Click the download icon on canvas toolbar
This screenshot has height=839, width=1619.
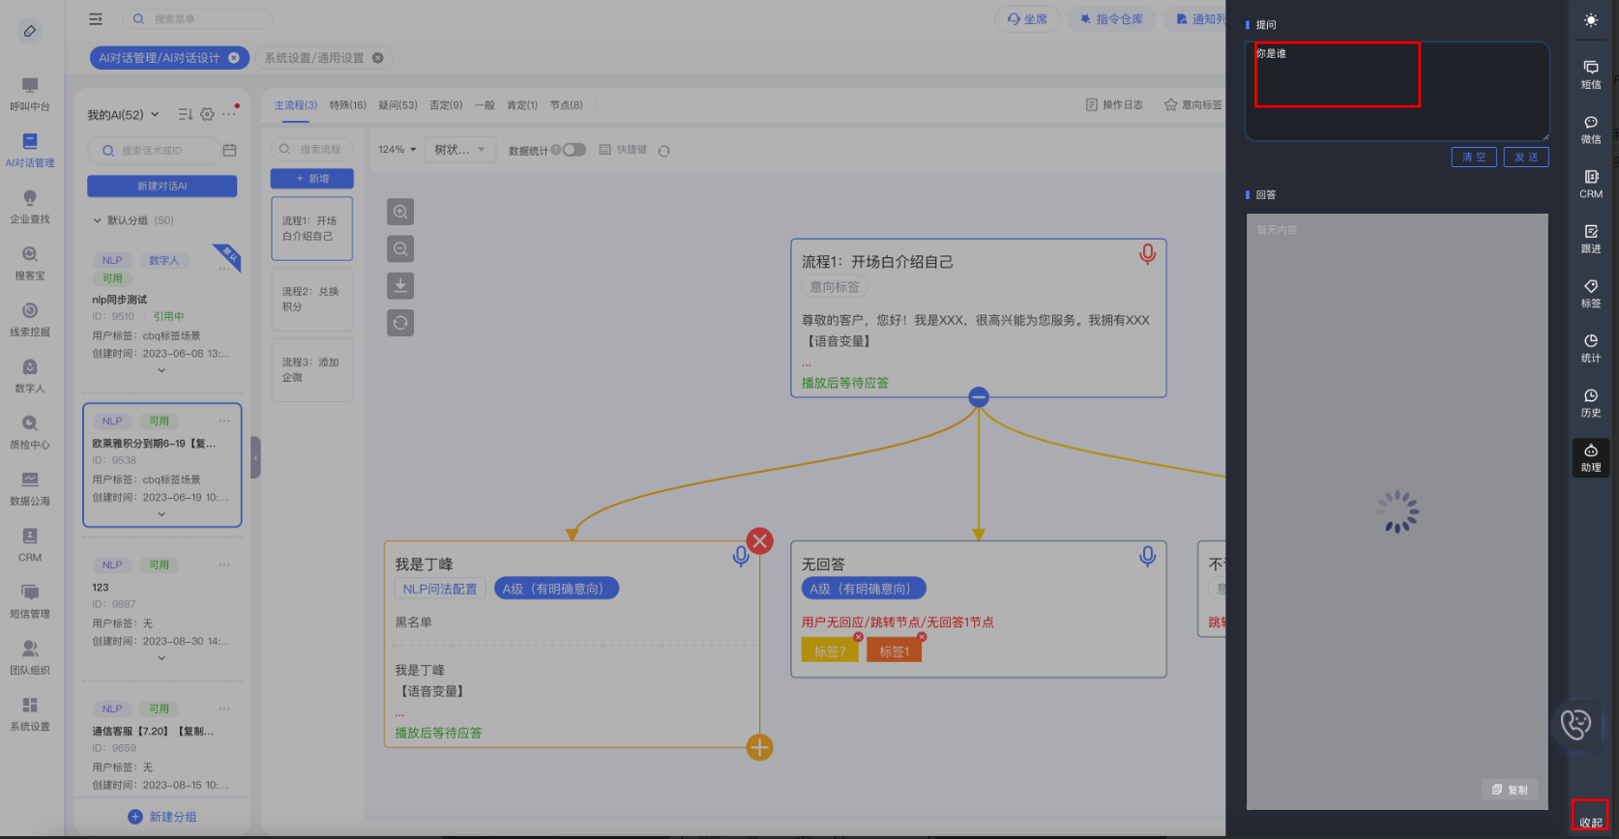[400, 285]
